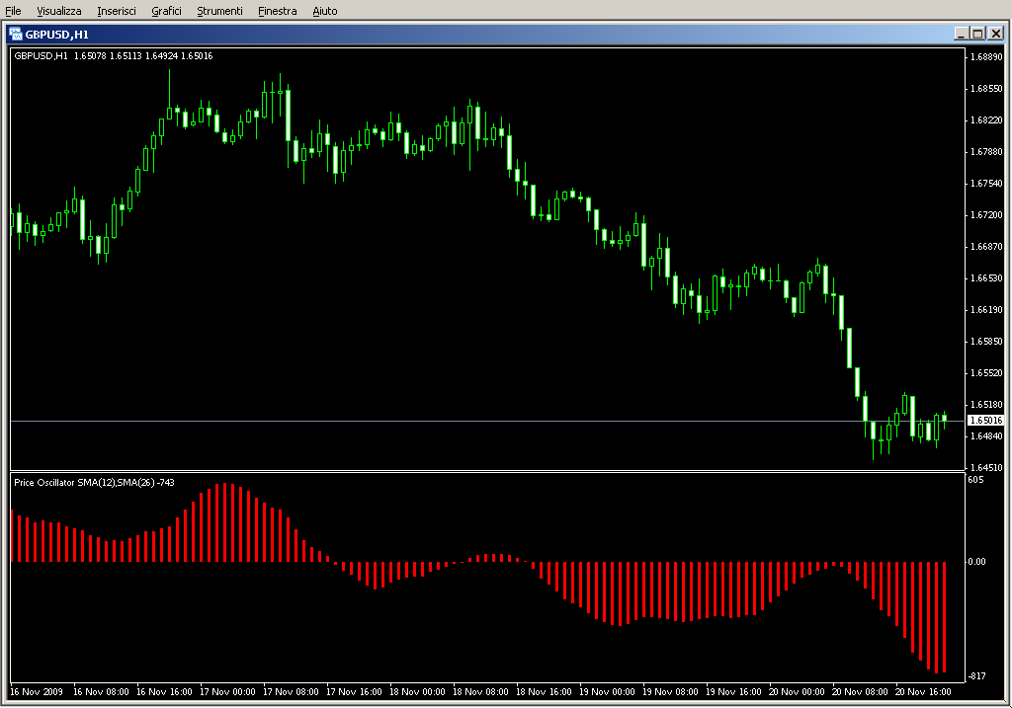This screenshot has width=1012, height=708.
Task: Maximize the GBPUSD,H1 chart window
Action: pyautogui.click(x=978, y=34)
